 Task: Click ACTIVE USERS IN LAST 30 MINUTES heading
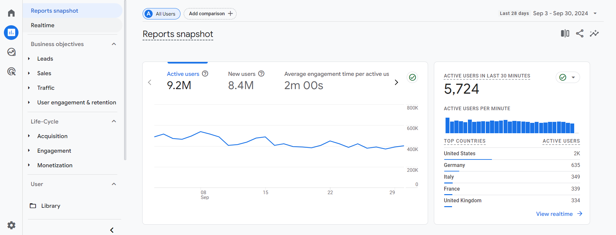(x=487, y=76)
